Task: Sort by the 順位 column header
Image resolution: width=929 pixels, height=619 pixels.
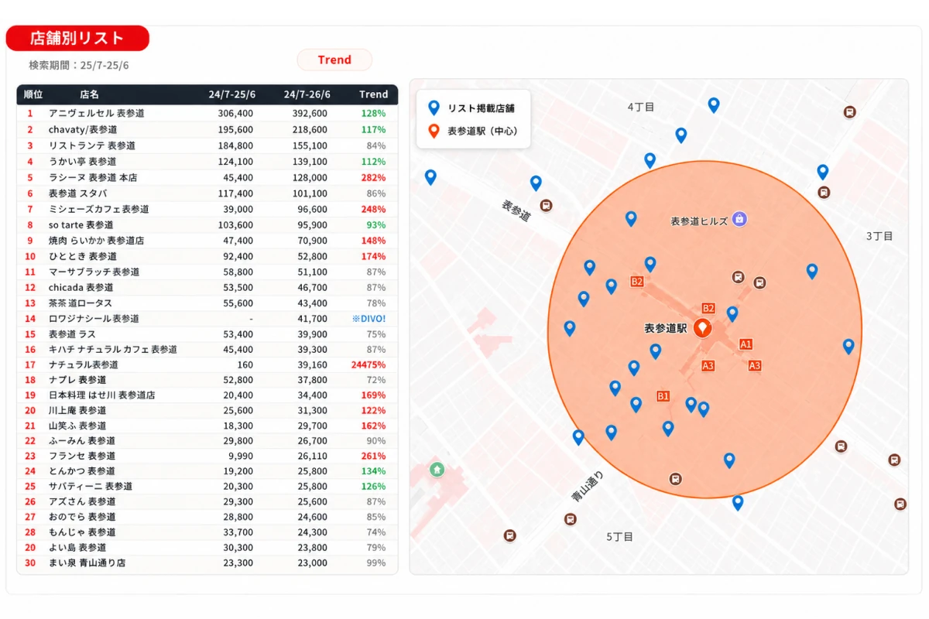Action: (x=33, y=94)
